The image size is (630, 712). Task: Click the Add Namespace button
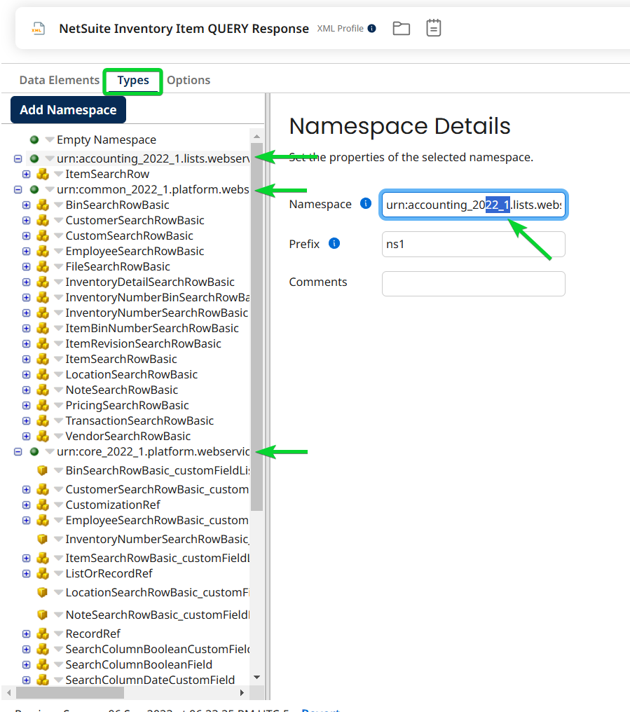tap(68, 110)
